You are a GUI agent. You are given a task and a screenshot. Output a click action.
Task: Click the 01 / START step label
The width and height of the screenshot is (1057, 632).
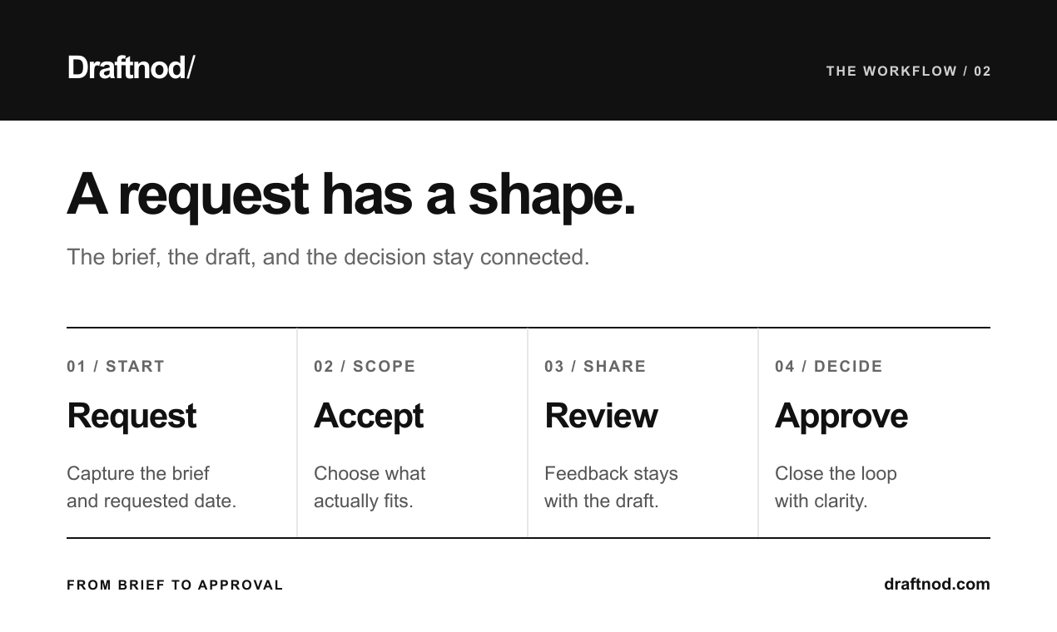point(116,367)
